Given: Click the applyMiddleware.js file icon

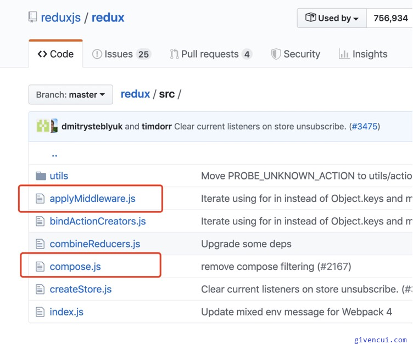Looking at the screenshot, I should (40, 199).
